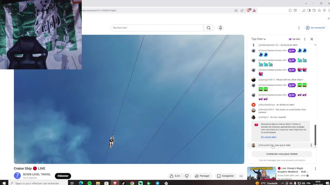The height and width of the screenshot is (185, 330).
Task: Click the RobloxMaster135 chat username
Action: tap(268, 45)
